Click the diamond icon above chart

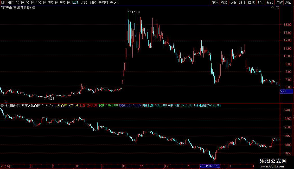[x=272, y=8]
